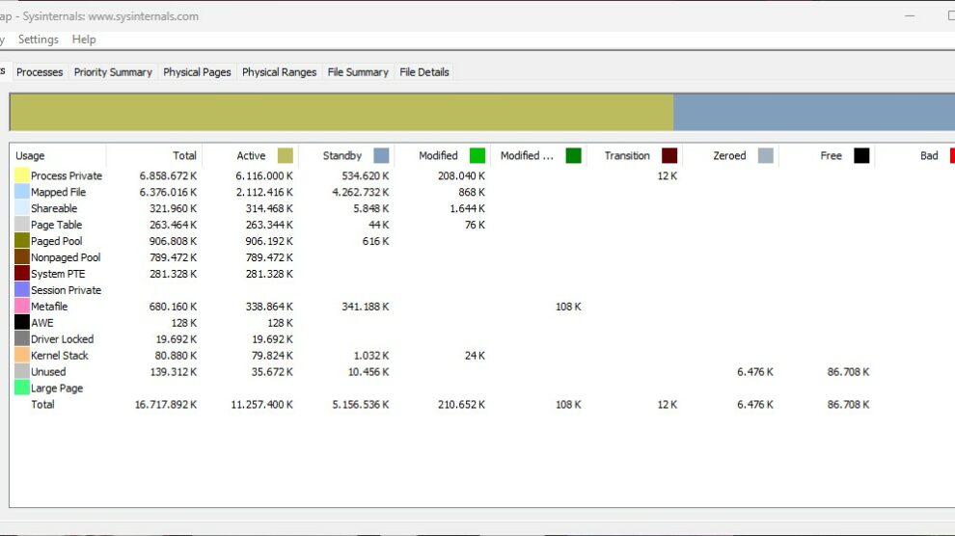This screenshot has width=955, height=536.
Task: Click the System PTE dark red swatch
Action: tap(21, 274)
